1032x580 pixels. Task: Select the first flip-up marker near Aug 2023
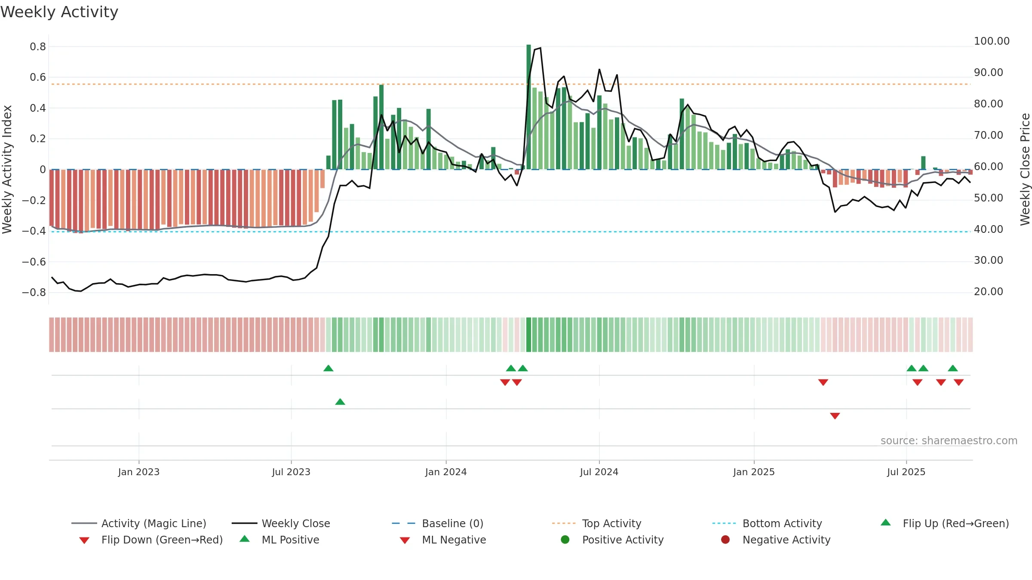[329, 368]
